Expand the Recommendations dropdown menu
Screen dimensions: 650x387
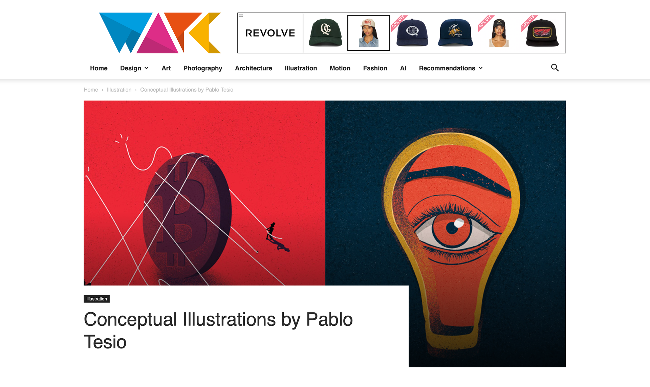(x=451, y=68)
